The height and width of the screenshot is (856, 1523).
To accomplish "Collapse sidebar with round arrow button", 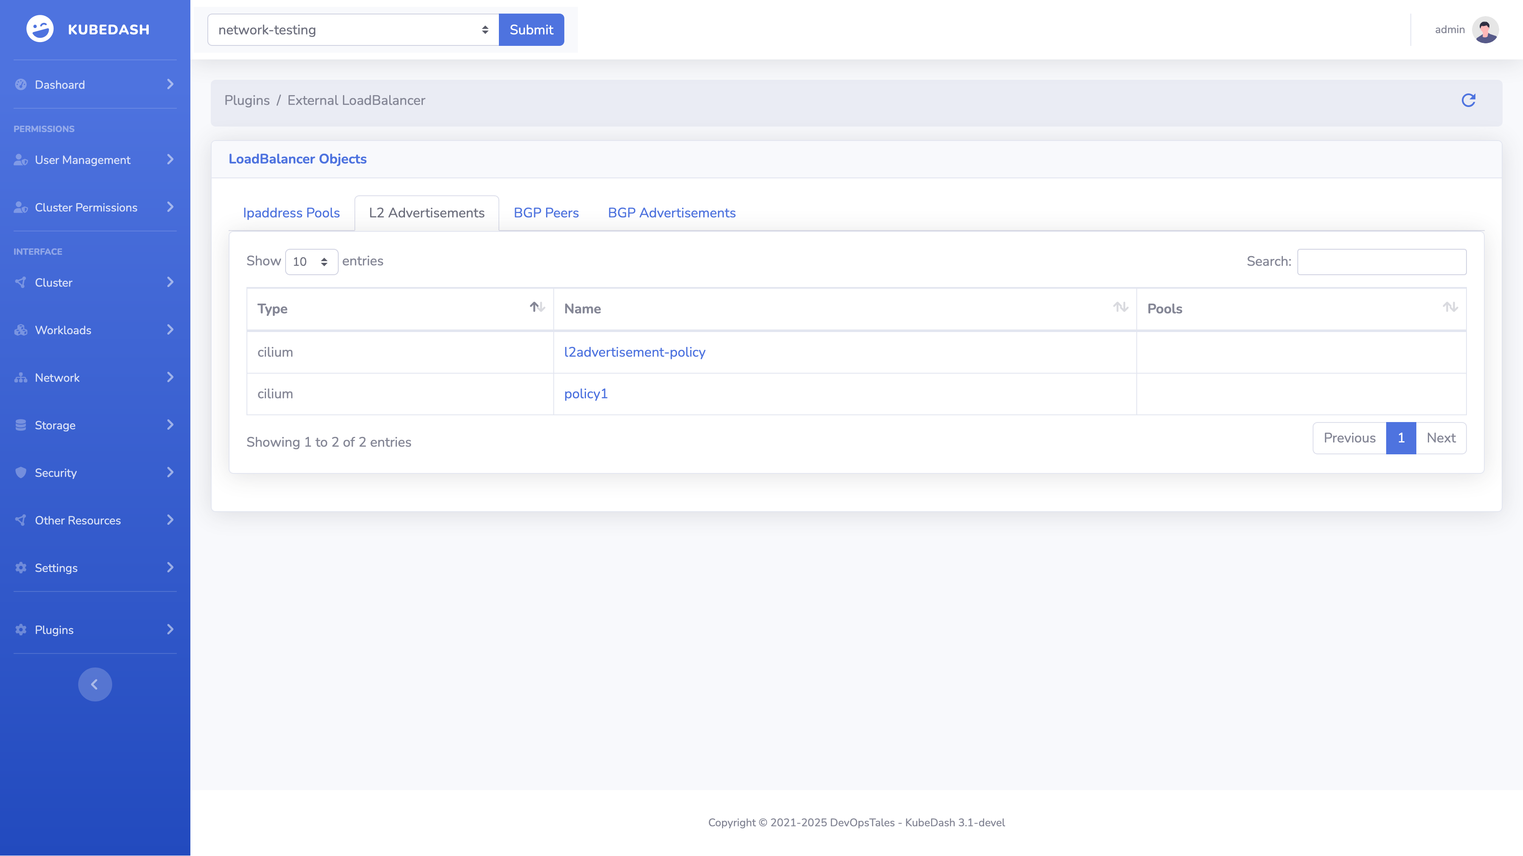I will (x=95, y=684).
